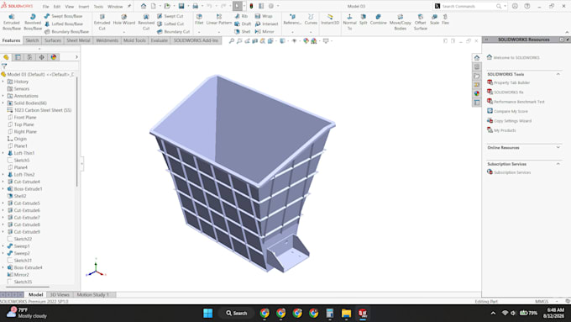Select the Intersect tool
This screenshot has height=322, width=571.
(x=266, y=24)
